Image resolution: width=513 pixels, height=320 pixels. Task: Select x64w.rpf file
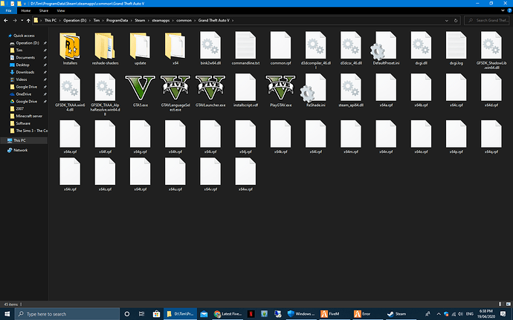click(x=245, y=174)
